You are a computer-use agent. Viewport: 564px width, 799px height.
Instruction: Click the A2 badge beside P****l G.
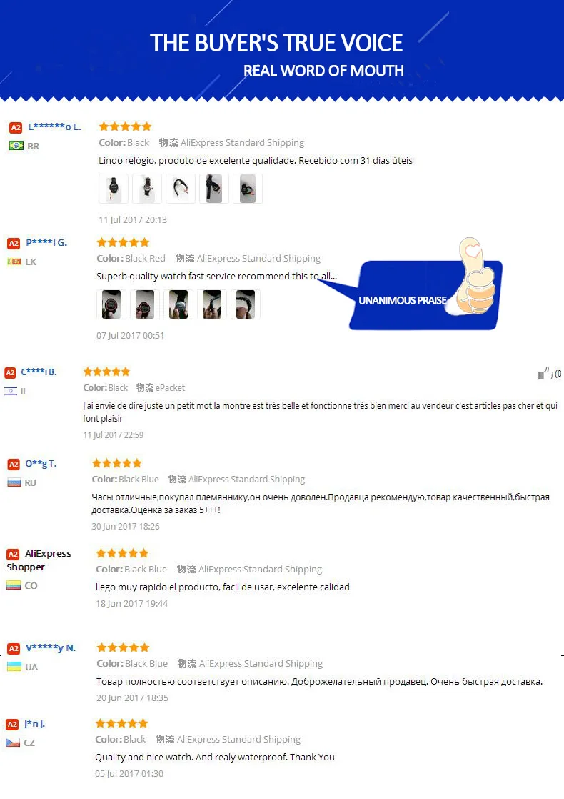pyautogui.click(x=14, y=243)
